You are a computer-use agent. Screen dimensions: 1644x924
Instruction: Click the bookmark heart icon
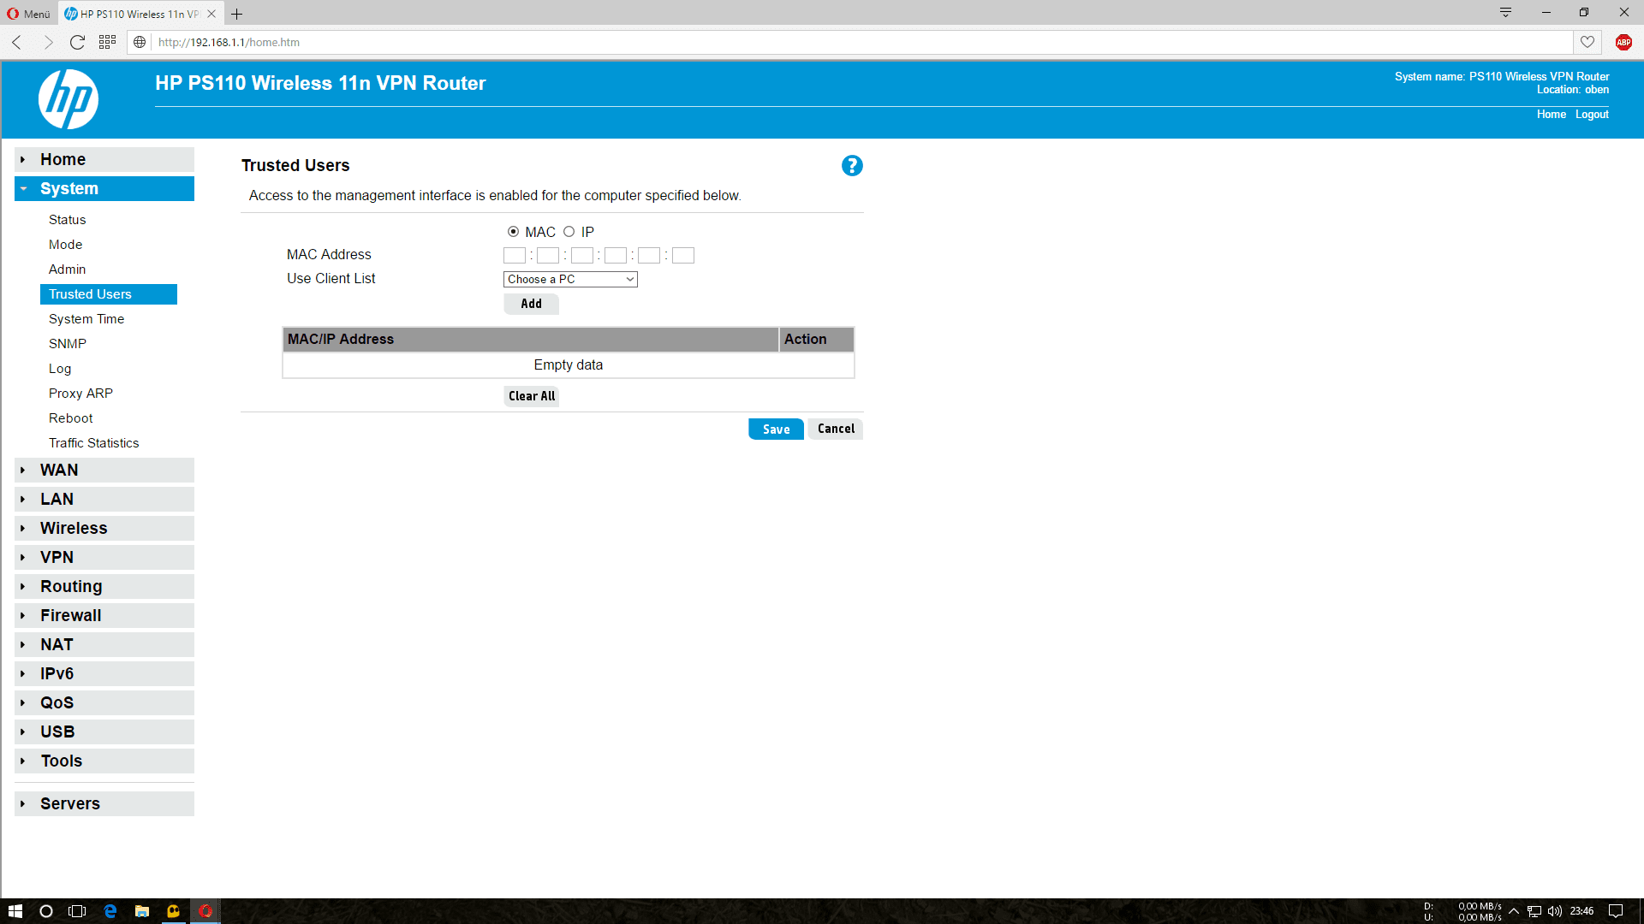point(1587,42)
